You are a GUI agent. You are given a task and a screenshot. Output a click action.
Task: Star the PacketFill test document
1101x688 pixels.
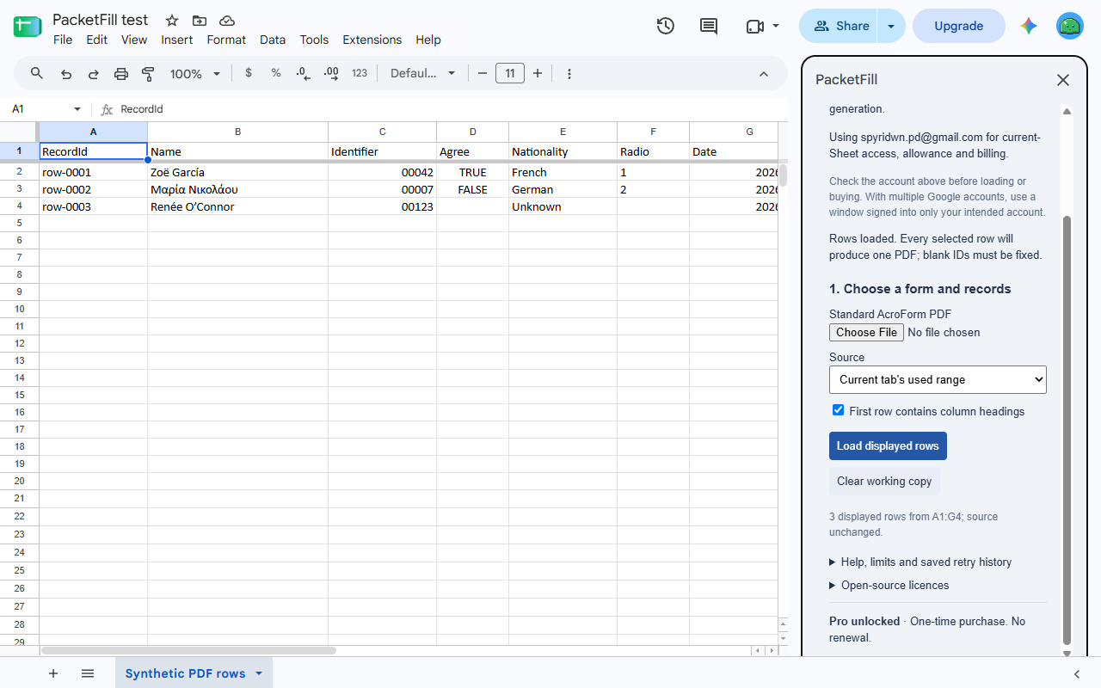point(172,21)
